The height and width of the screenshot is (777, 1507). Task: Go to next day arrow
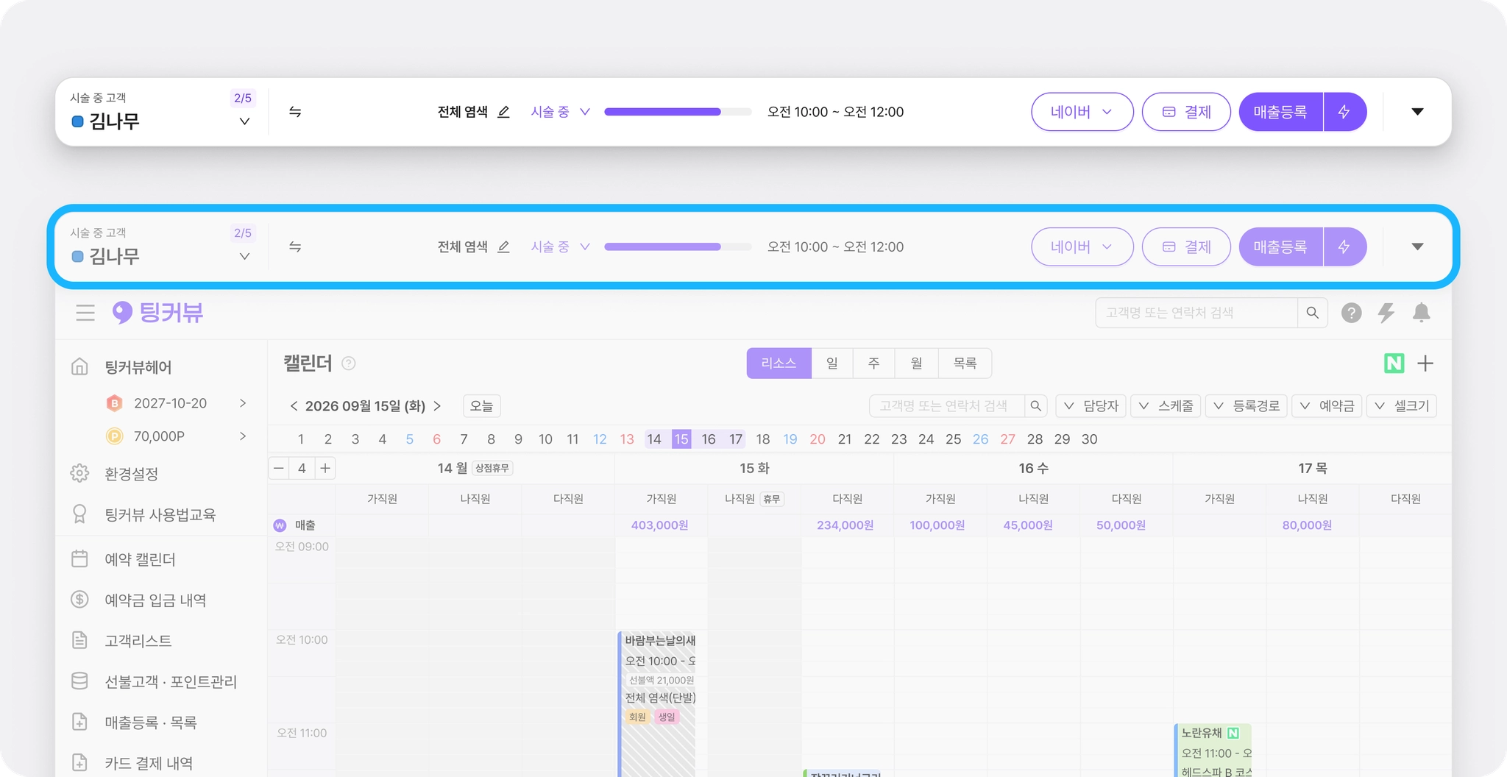click(437, 406)
